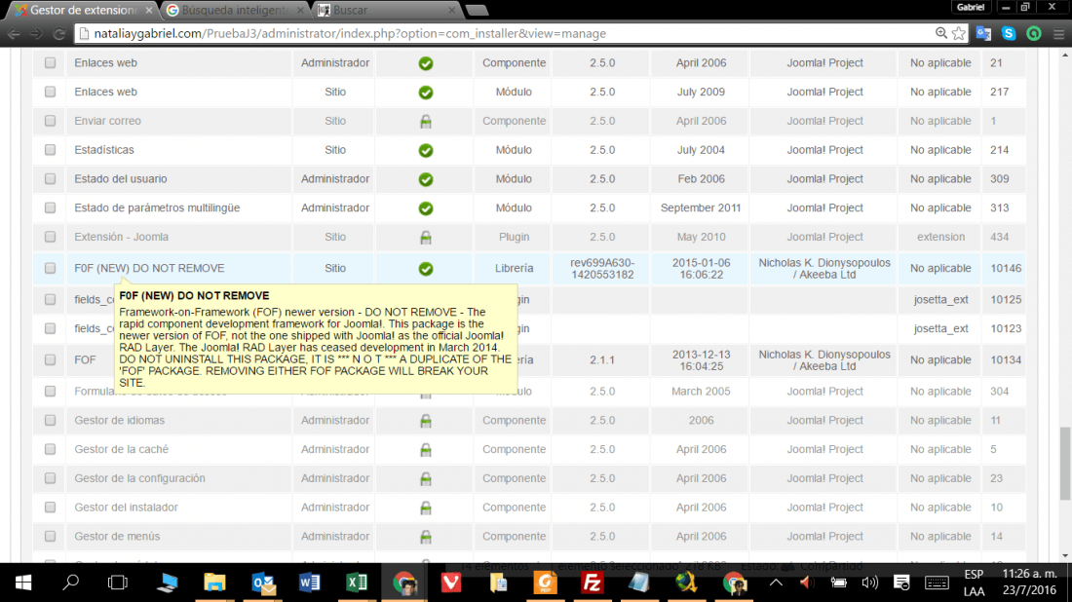Show hidden system tray icons

[x=776, y=583]
